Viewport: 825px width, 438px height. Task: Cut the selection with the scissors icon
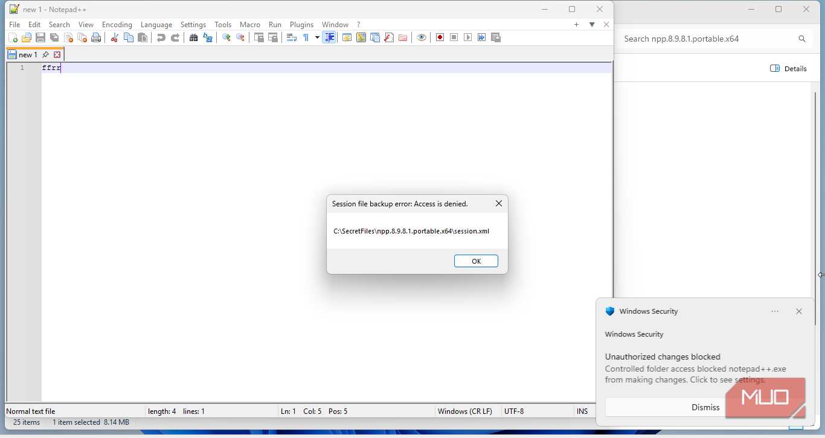pyautogui.click(x=114, y=37)
